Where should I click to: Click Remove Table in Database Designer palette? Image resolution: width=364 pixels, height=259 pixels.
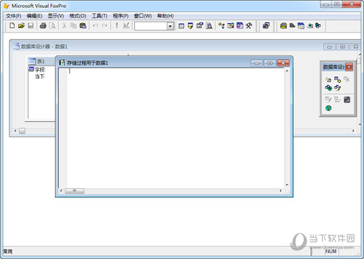[x=347, y=79]
